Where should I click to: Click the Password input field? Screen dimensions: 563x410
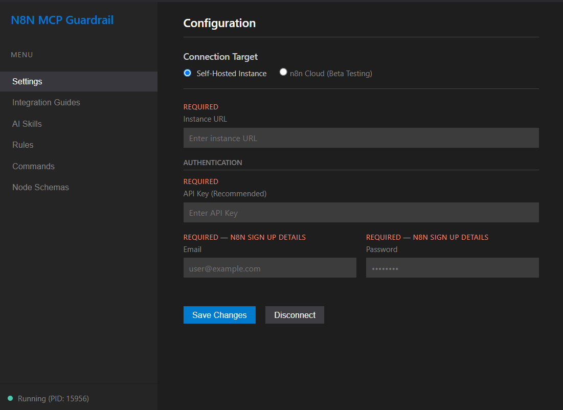click(452, 267)
